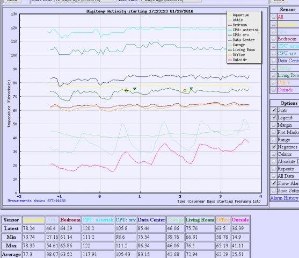Tick the CPU: srv sensor checkbox
This screenshot has width=299, height=258.
274,53
